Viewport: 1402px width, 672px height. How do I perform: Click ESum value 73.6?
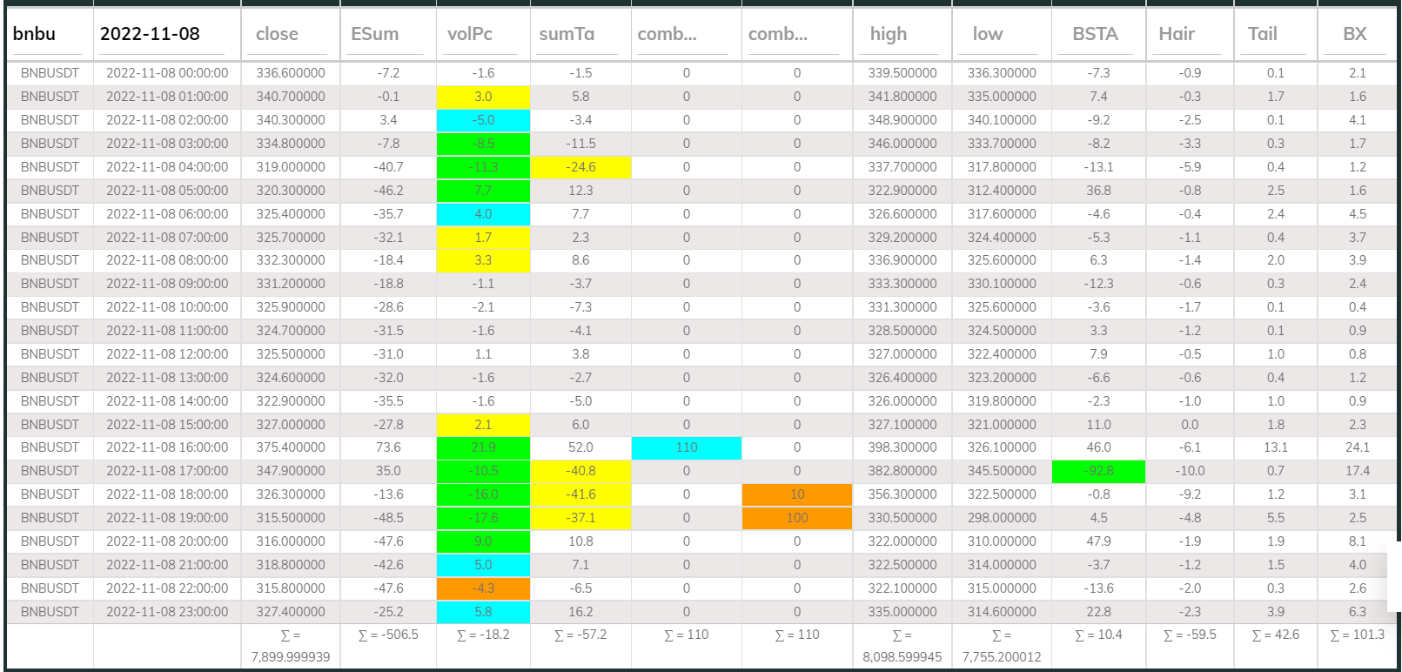pyautogui.click(x=388, y=447)
